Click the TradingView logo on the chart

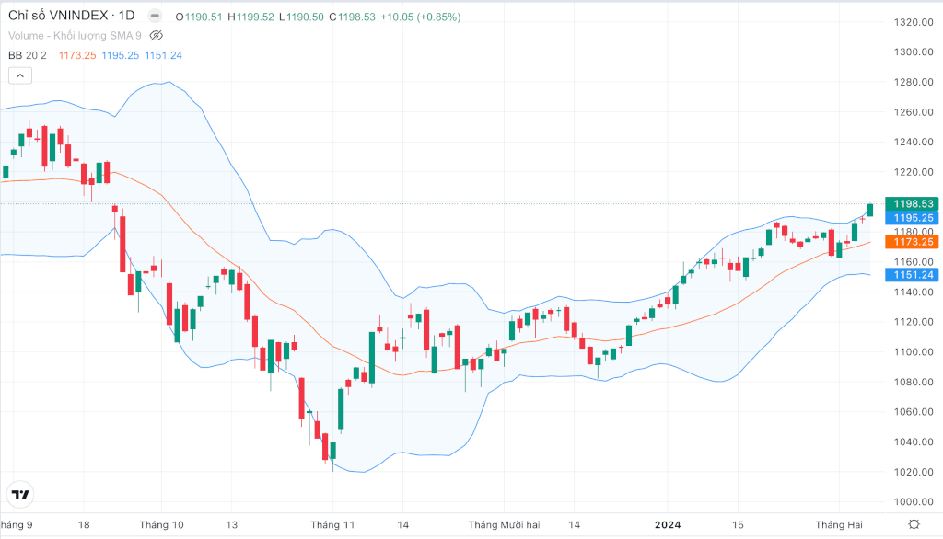pos(20,495)
